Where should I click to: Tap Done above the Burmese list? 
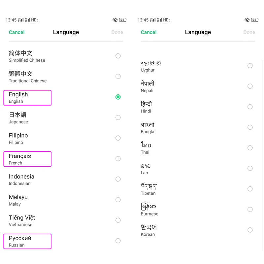pos(249,32)
